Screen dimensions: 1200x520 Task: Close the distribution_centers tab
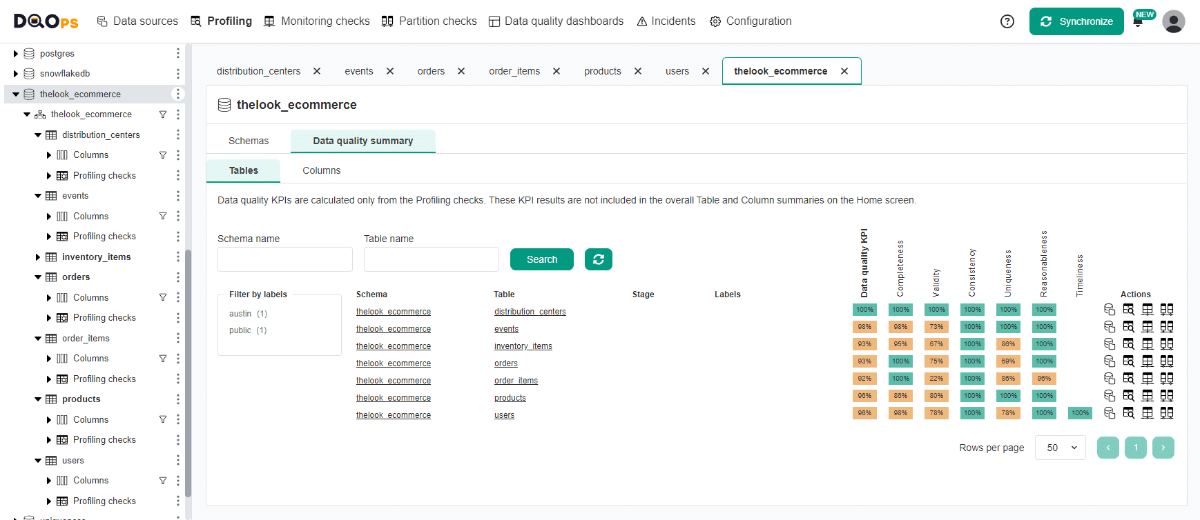click(x=317, y=71)
